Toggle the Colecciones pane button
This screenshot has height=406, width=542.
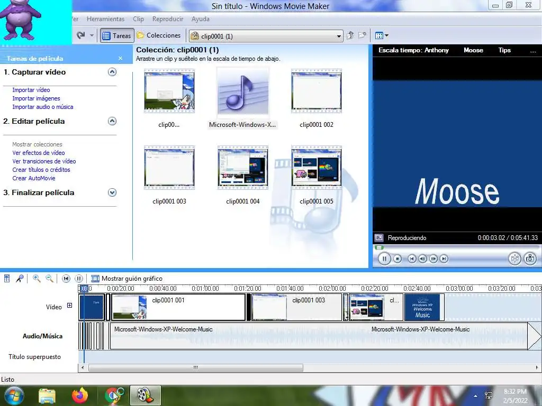[x=159, y=35]
